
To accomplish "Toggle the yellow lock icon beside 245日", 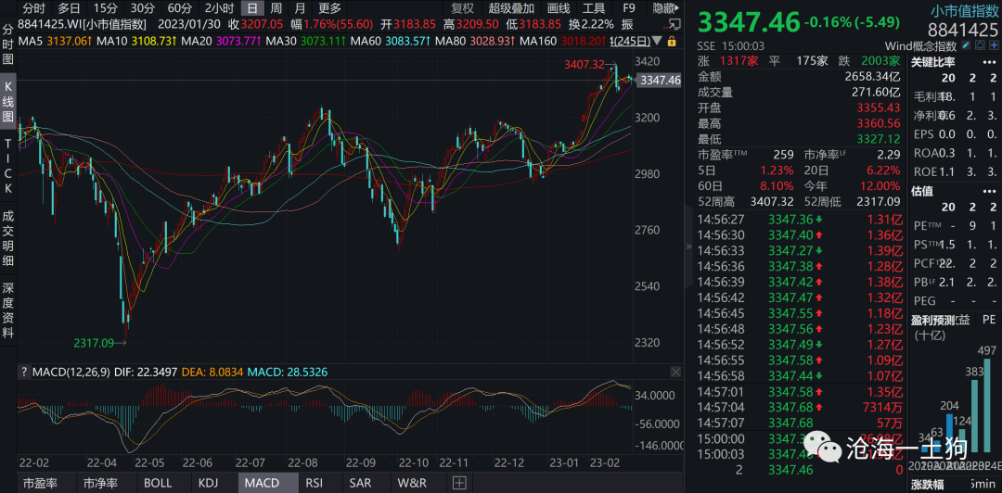I will (672, 41).
